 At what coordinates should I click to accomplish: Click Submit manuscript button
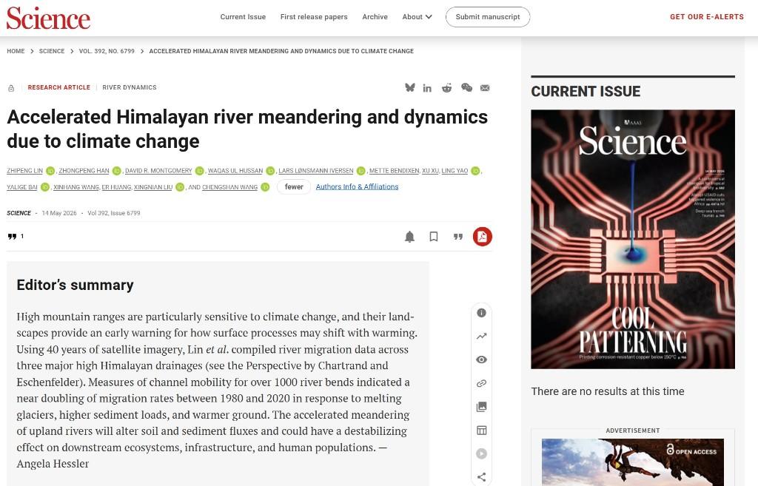point(488,17)
